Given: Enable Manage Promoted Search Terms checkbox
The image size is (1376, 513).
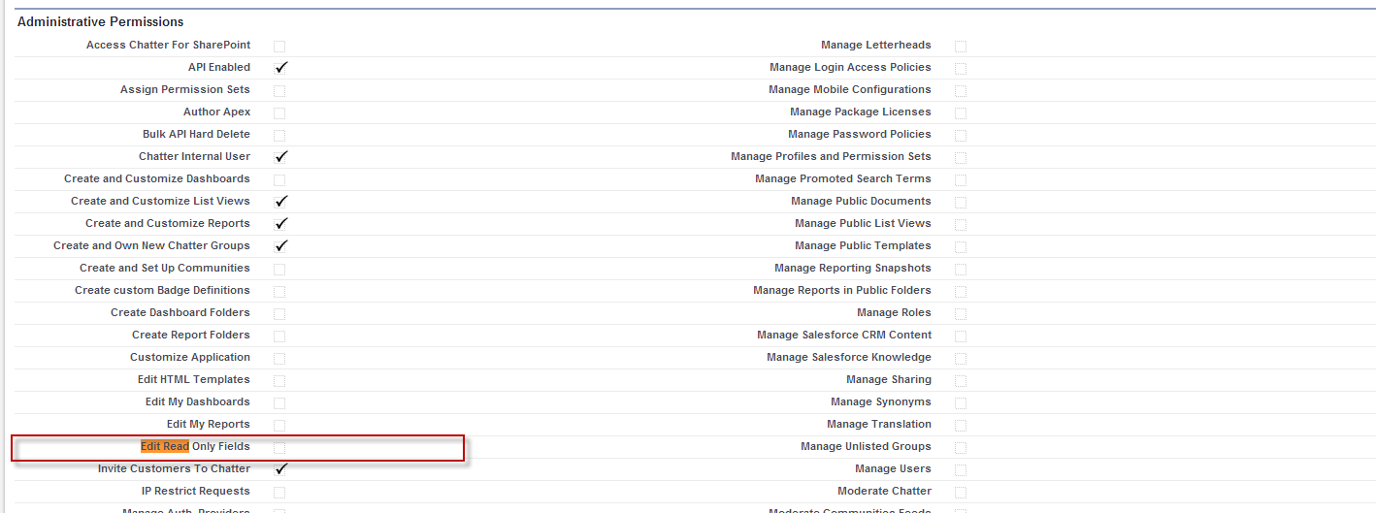Looking at the screenshot, I should (x=961, y=179).
